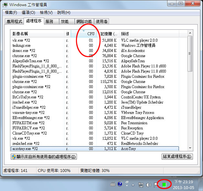Sort by the CPU column header
This screenshot has height=191, width=203.
(x=84, y=34)
